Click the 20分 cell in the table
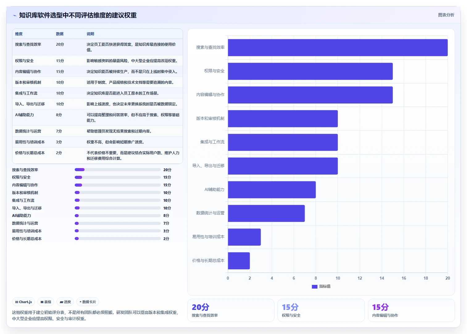 (x=60, y=44)
